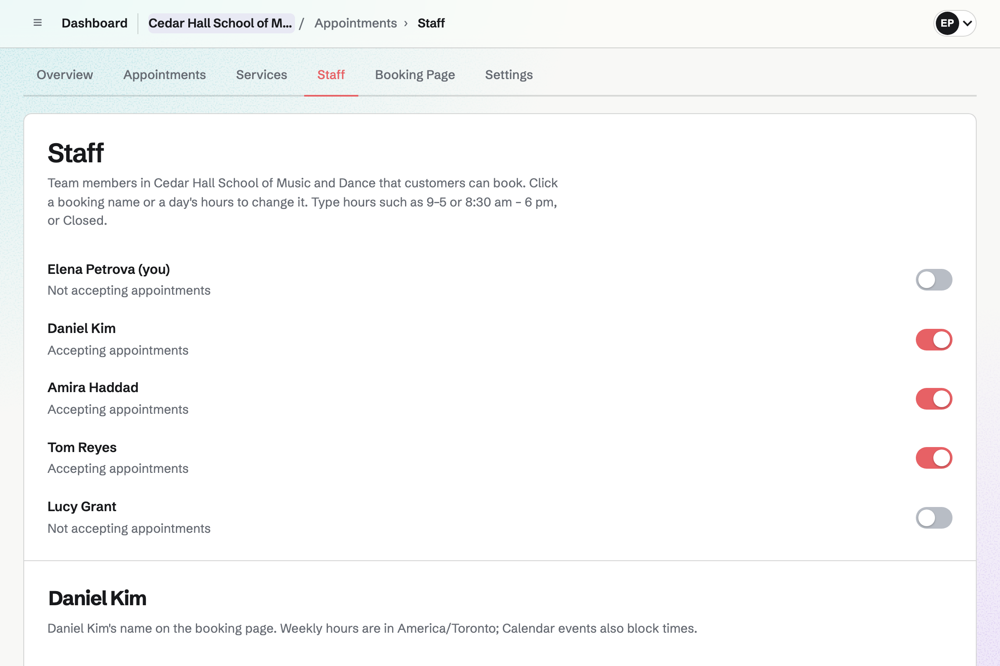Select Elena Petrova (you) staff name

click(108, 269)
